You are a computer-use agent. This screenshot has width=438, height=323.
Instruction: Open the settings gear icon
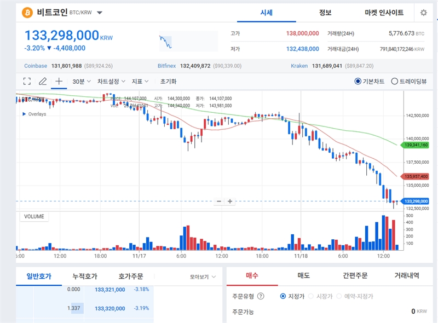(x=423, y=13)
